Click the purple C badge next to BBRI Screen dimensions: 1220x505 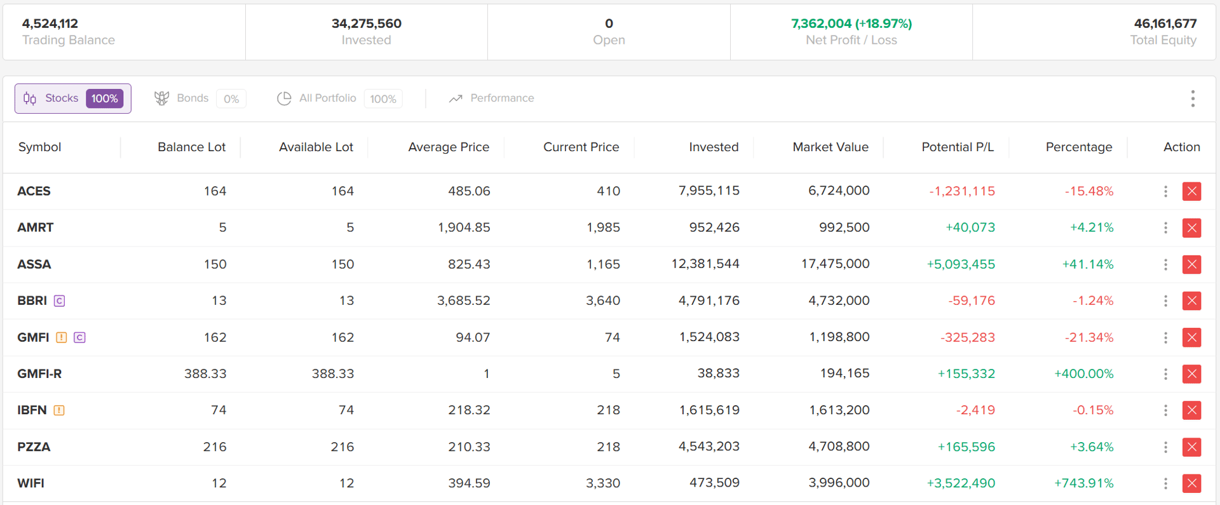click(x=59, y=300)
